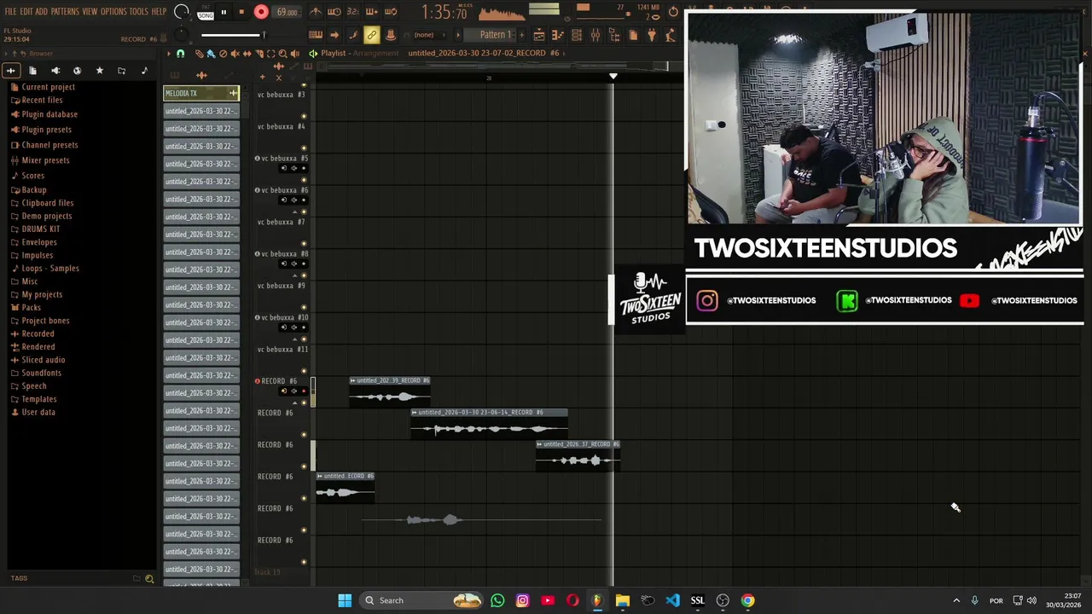Screen dimensions: 1092x614
Task: Open PATTERNS menu
Action: pos(65,11)
